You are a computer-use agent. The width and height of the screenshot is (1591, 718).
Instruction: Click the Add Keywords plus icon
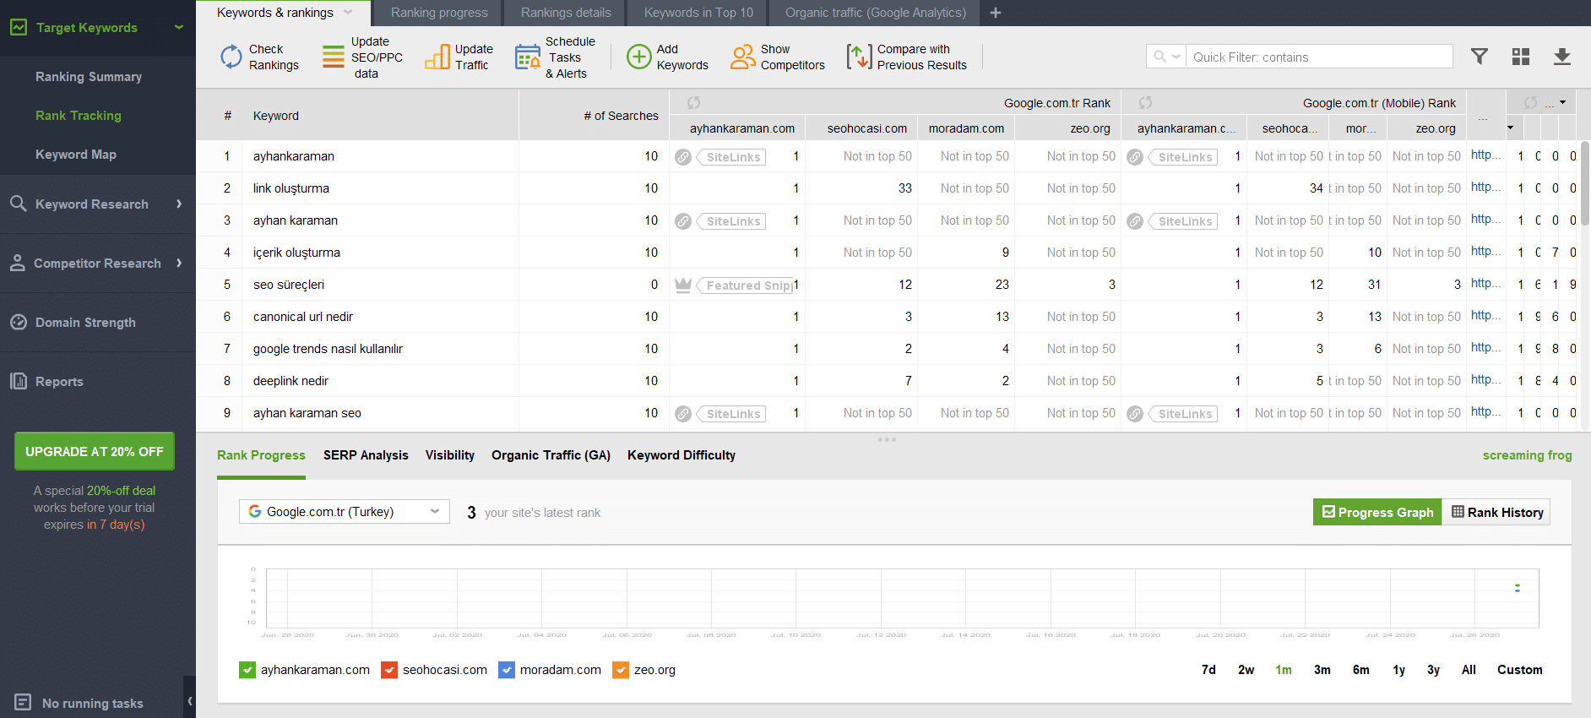coord(639,57)
